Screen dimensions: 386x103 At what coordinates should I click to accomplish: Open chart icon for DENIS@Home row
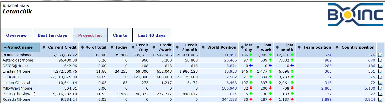(380, 66)
